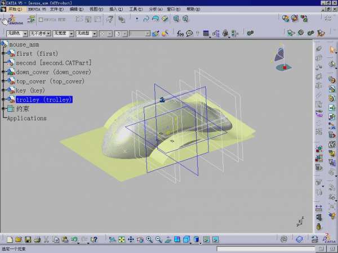Select the Rotate view tool
The width and height of the screenshot is (338, 253).
click(x=140, y=240)
